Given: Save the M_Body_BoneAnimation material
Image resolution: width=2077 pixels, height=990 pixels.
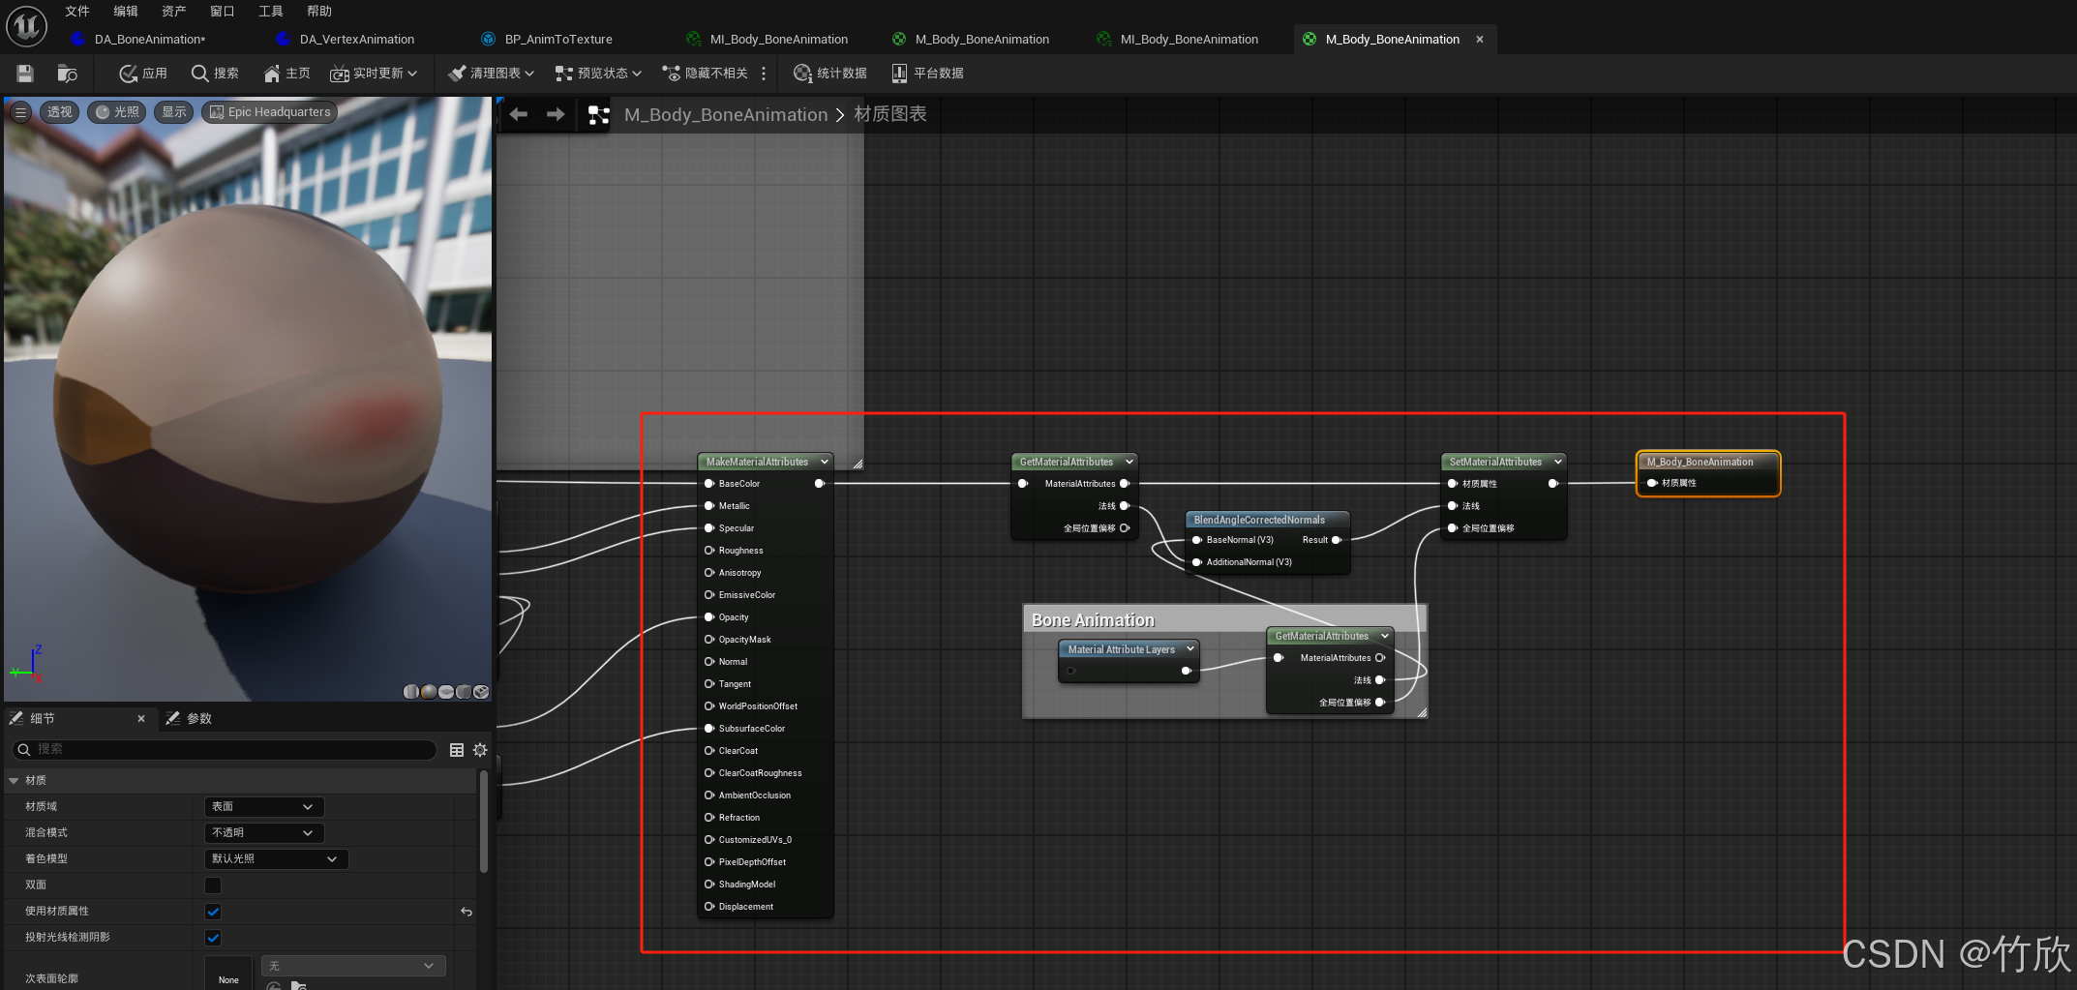Looking at the screenshot, I should [x=24, y=73].
